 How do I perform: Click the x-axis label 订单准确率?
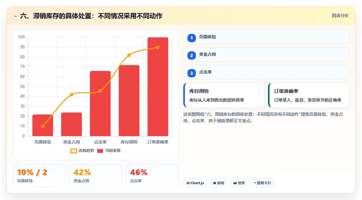[x=158, y=142]
